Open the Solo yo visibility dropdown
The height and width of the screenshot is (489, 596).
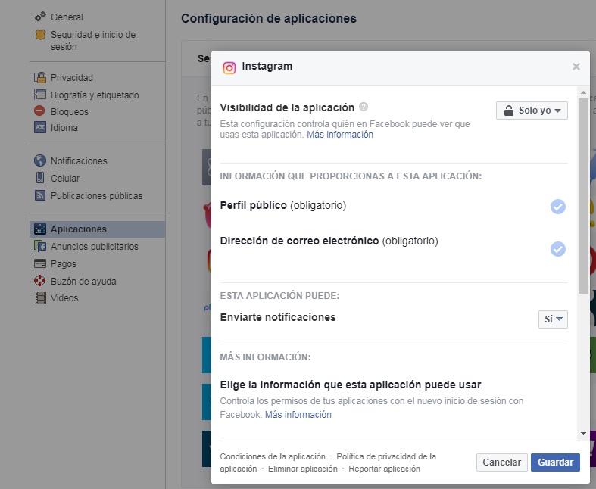tap(532, 111)
